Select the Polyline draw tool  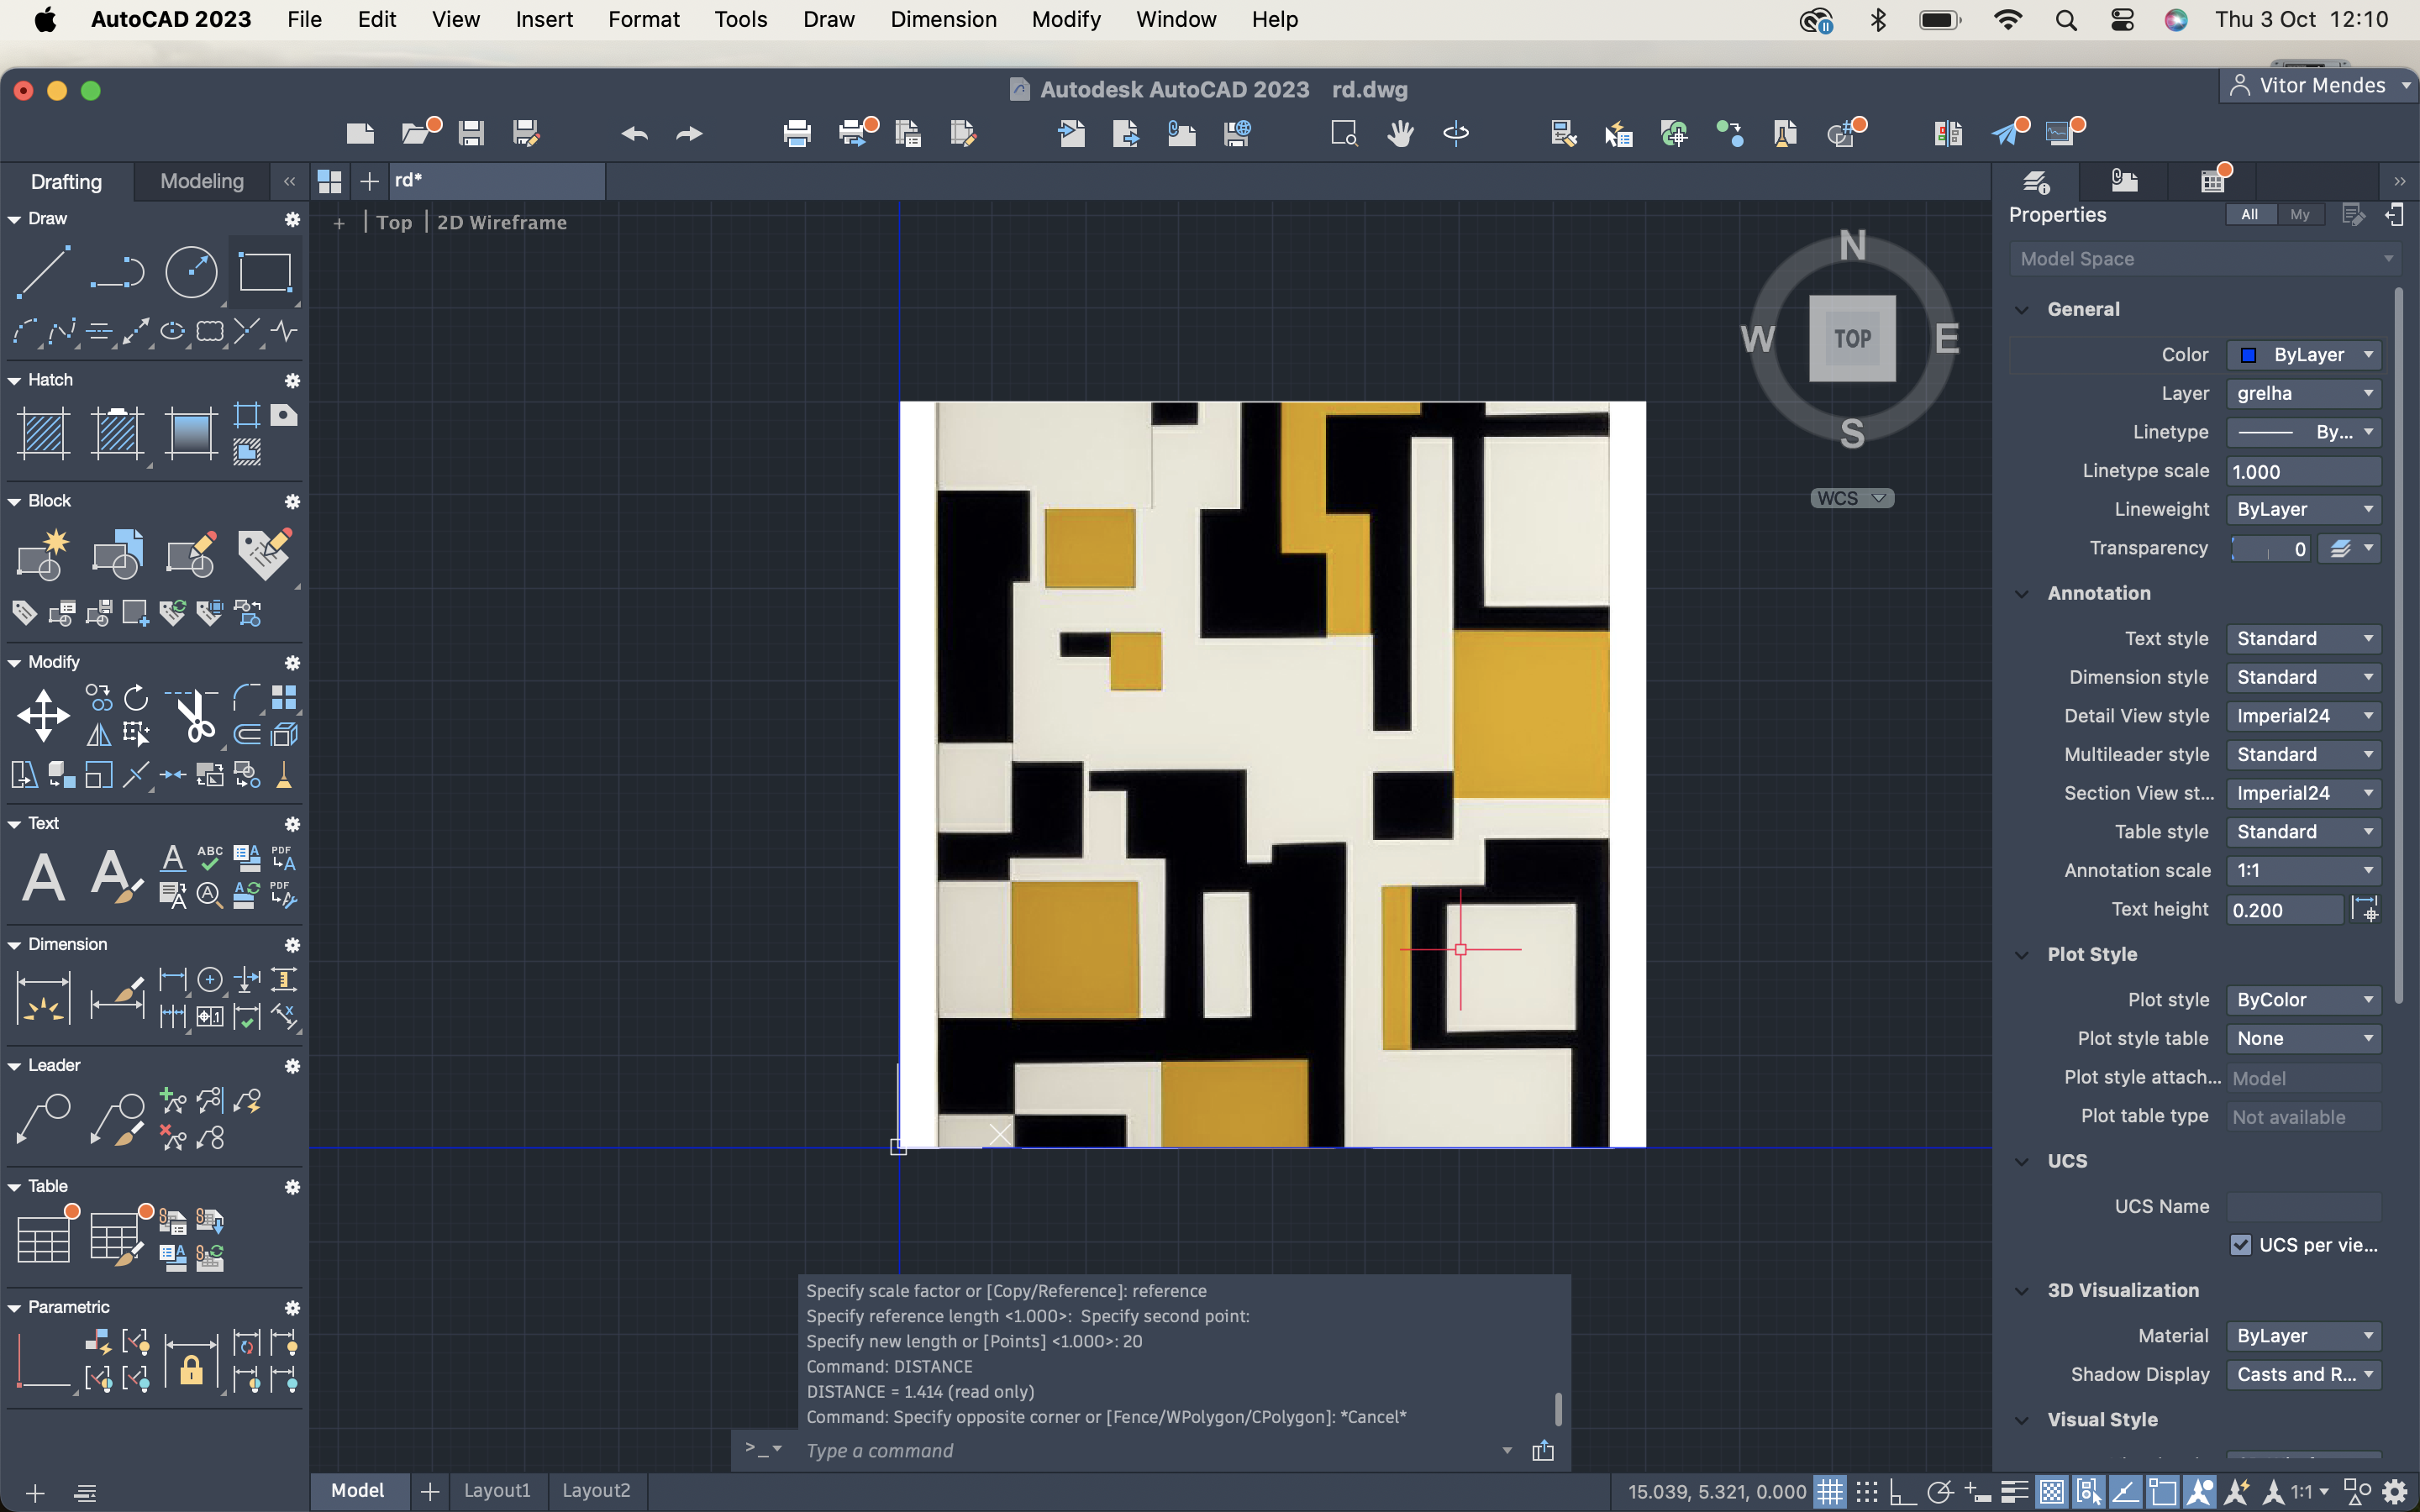tap(117, 271)
